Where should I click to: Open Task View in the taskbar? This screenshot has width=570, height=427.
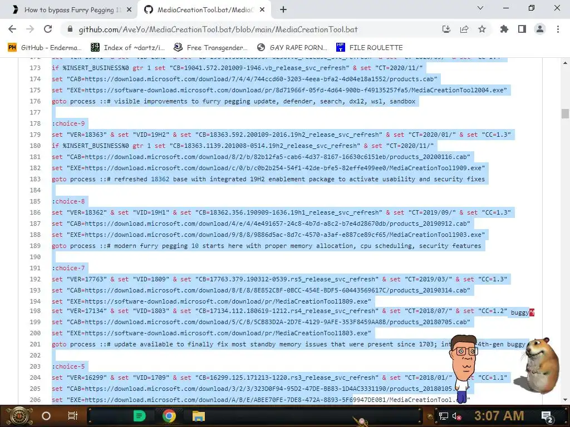[x=73, y=416]
